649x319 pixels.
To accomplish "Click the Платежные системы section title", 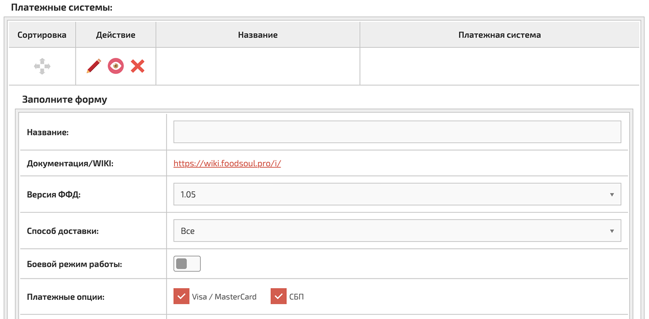I will [62, 8].
